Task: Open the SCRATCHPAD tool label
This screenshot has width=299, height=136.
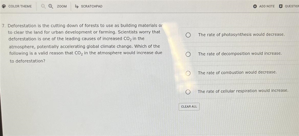Action: (92, 6)
